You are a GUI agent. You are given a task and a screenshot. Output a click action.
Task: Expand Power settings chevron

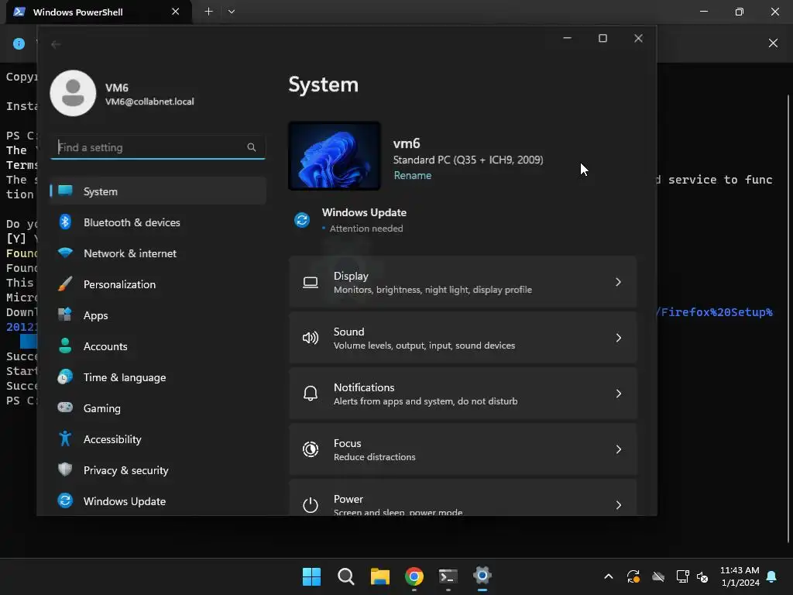point(618,505)
